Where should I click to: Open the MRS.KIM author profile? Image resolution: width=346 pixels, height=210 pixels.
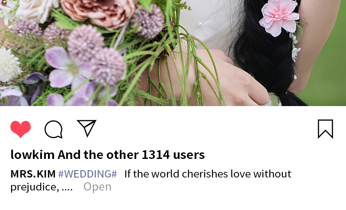pyautogui.click(x=33, y=174)
